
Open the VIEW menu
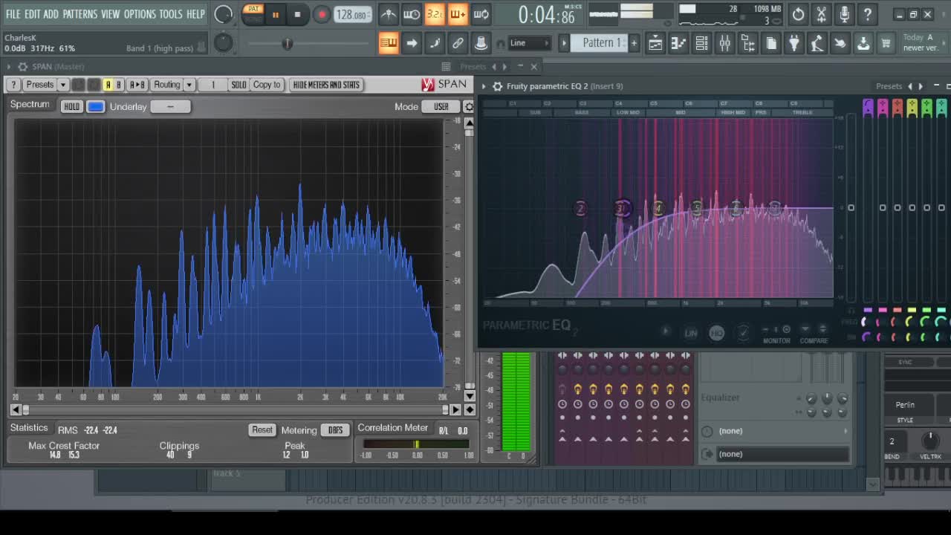click(110, 14)
